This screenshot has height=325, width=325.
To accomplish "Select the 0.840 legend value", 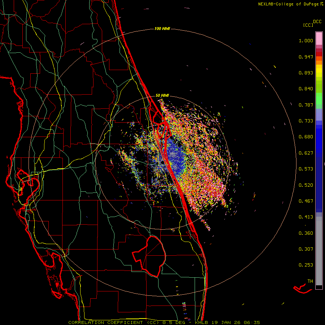I will pos(306,89).
